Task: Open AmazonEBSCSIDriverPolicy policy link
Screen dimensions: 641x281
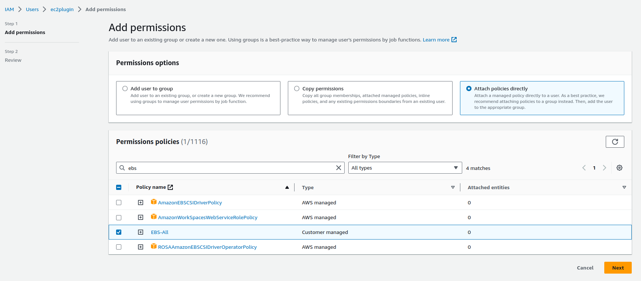Action: [190, 203]
